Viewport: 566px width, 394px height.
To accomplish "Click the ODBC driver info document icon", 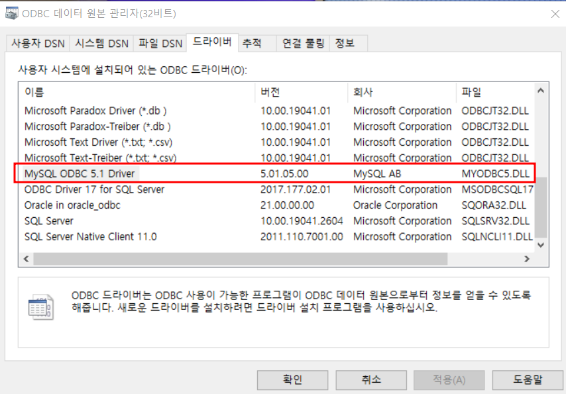I will point(41,307).
